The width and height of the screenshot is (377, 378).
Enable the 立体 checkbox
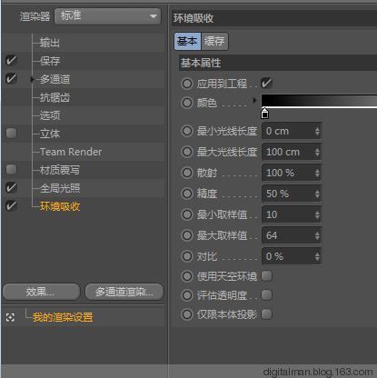click(11, 134)
